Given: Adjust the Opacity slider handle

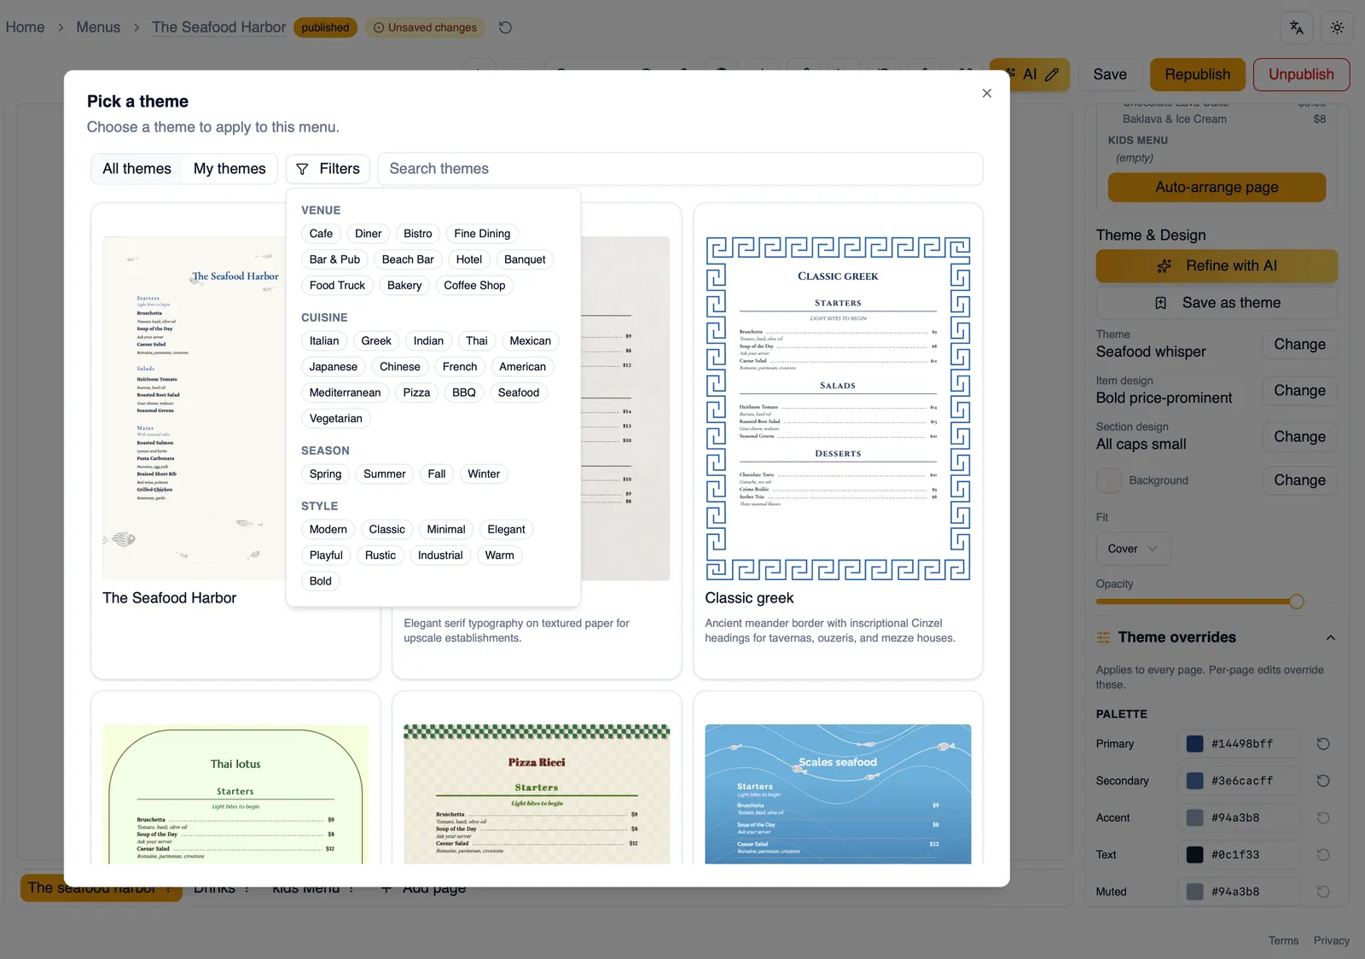Looking at the screenshot, I should click(1297, 602).
